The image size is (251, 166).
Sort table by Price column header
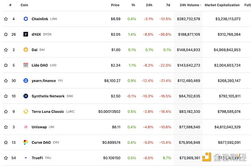[115, 5]
